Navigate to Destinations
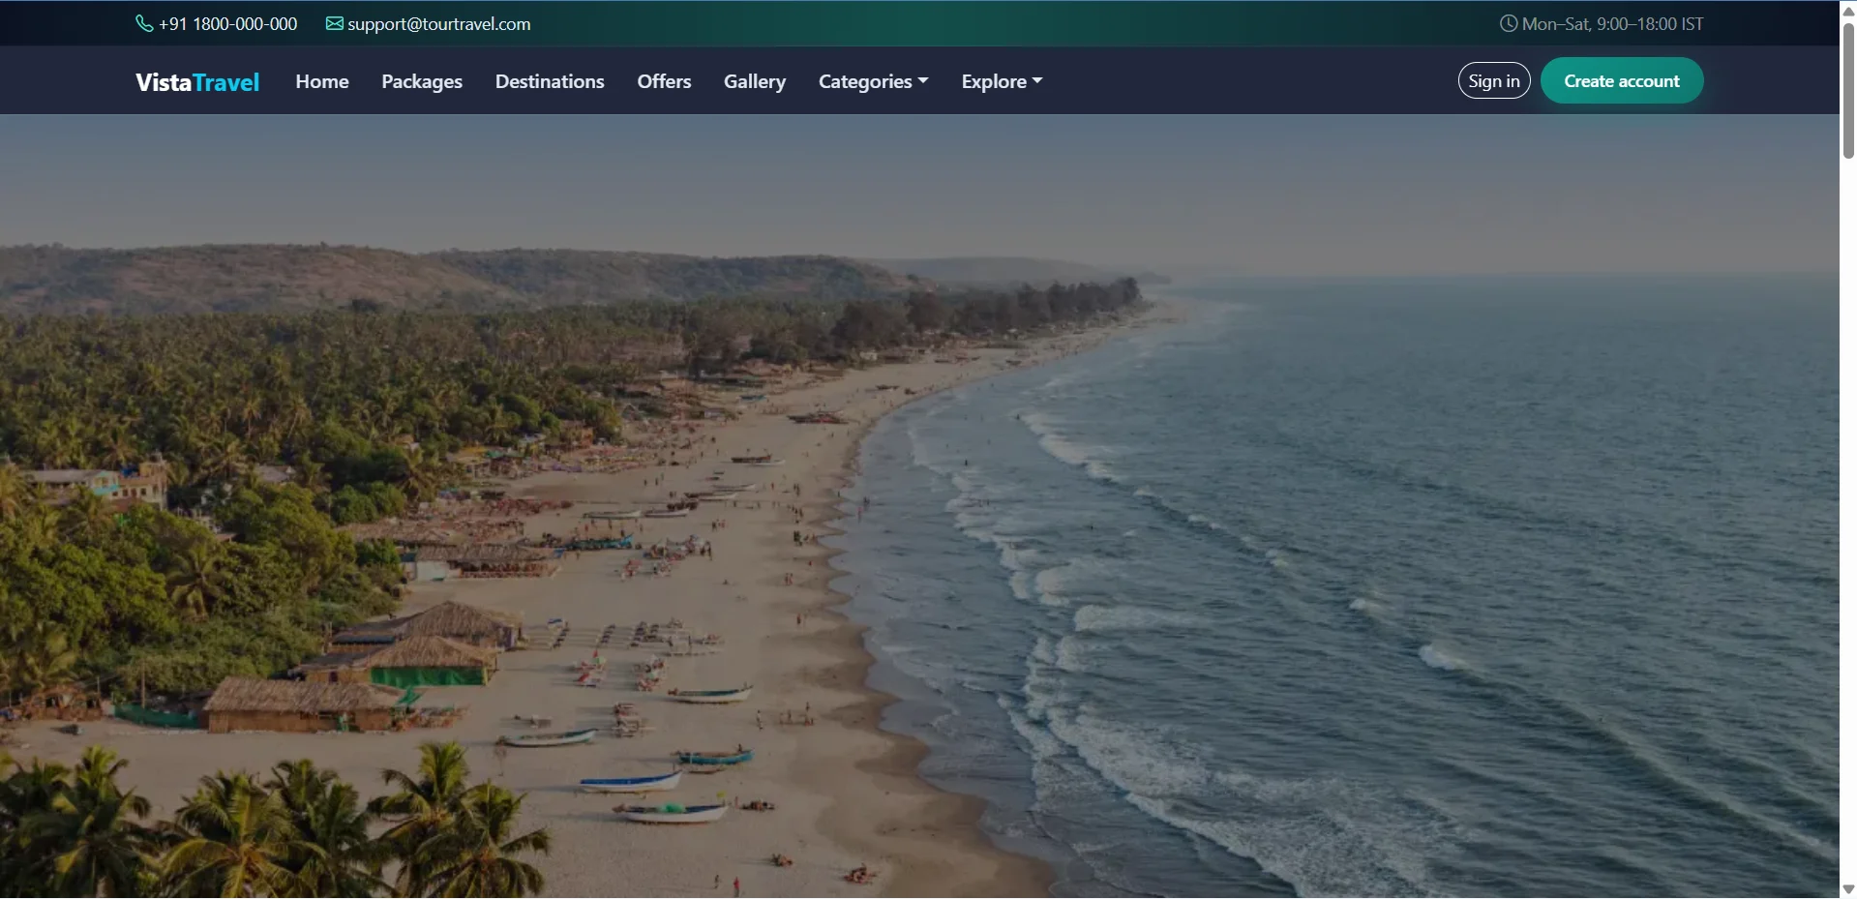Image resolution: width=1857 pixels, height=899 pixels. (x=550, y=81)
